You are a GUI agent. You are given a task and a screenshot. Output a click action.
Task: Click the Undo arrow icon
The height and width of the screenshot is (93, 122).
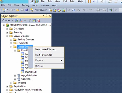coord(84,10)
